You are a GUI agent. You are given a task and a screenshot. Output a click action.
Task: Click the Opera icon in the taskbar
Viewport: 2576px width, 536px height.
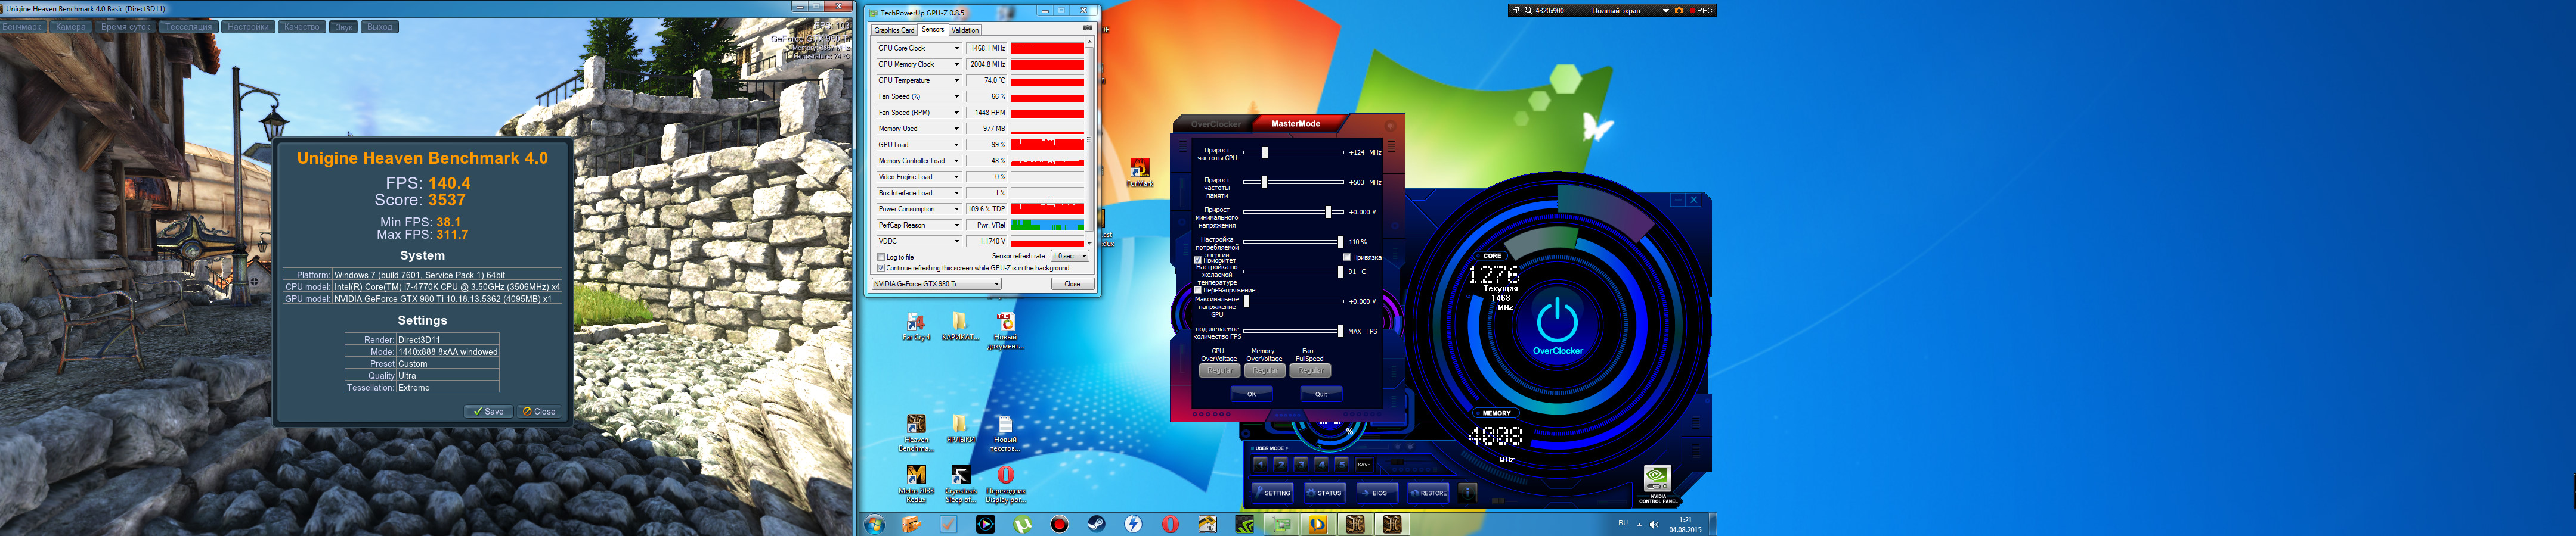tap(1170, 524)
